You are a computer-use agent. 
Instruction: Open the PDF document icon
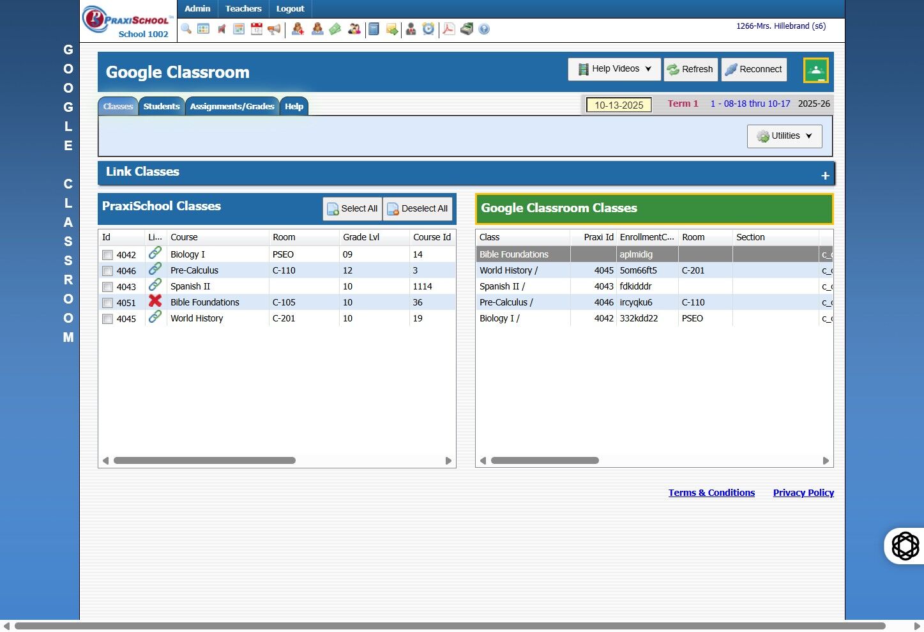click(449, 29)
